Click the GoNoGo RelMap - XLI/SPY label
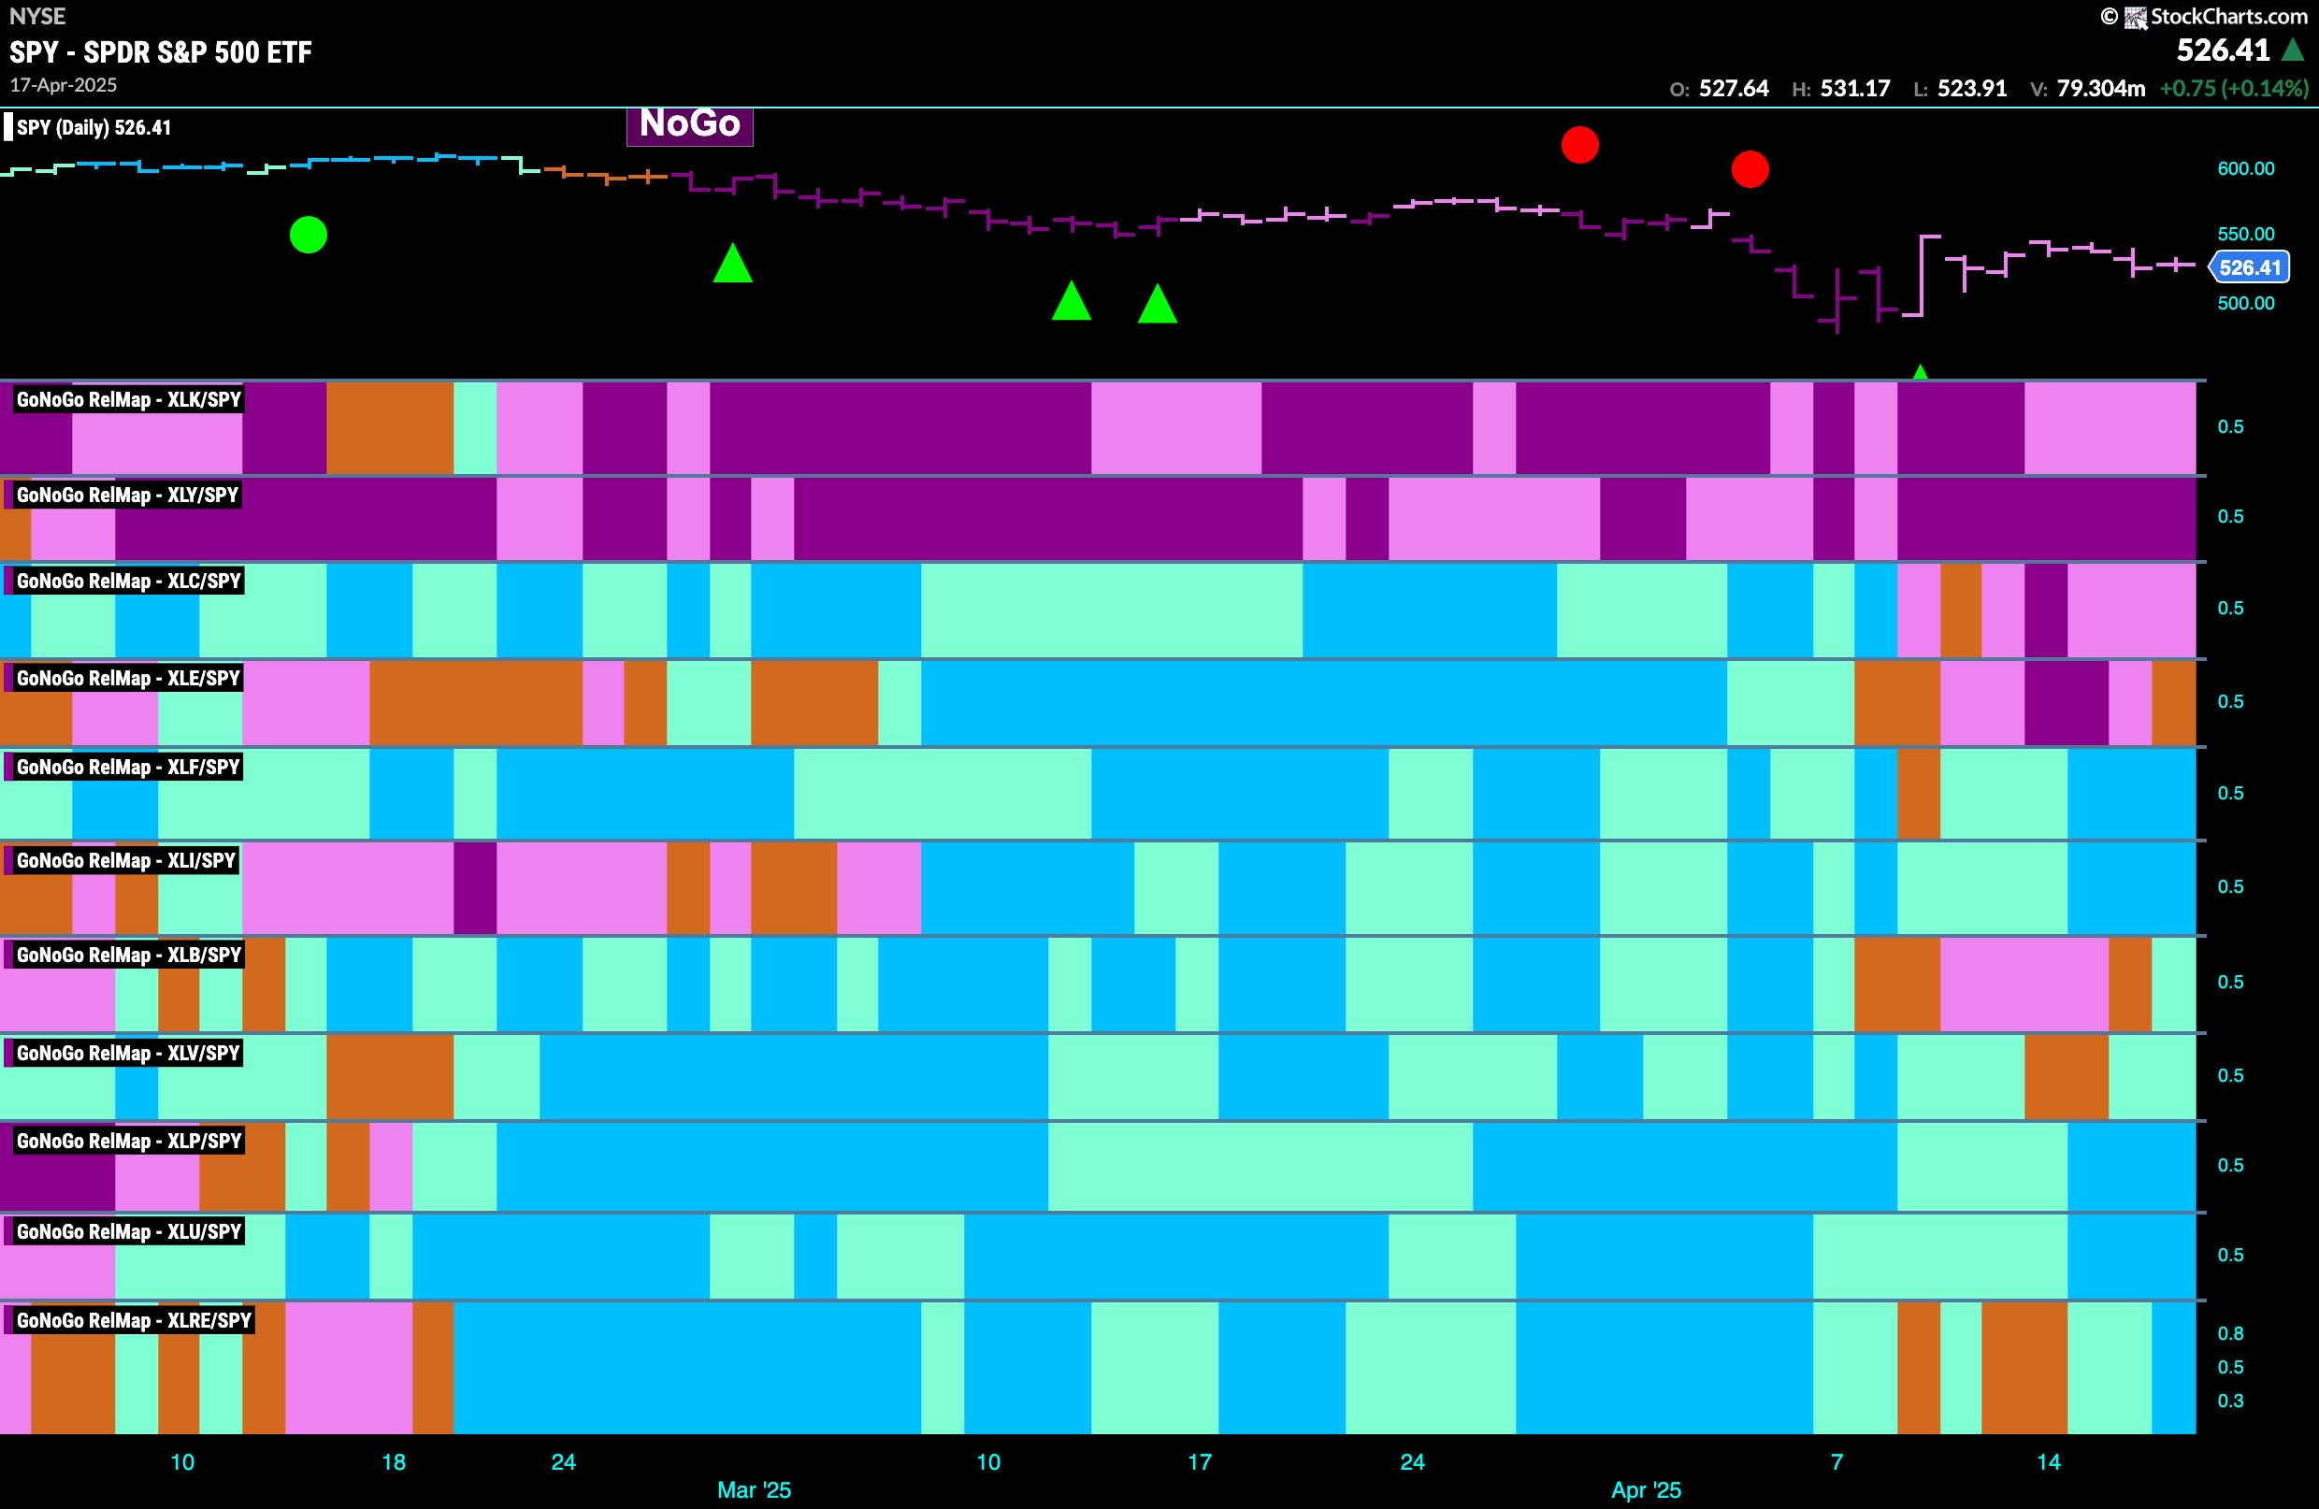2319x1509 pixels. coord(125,860)
